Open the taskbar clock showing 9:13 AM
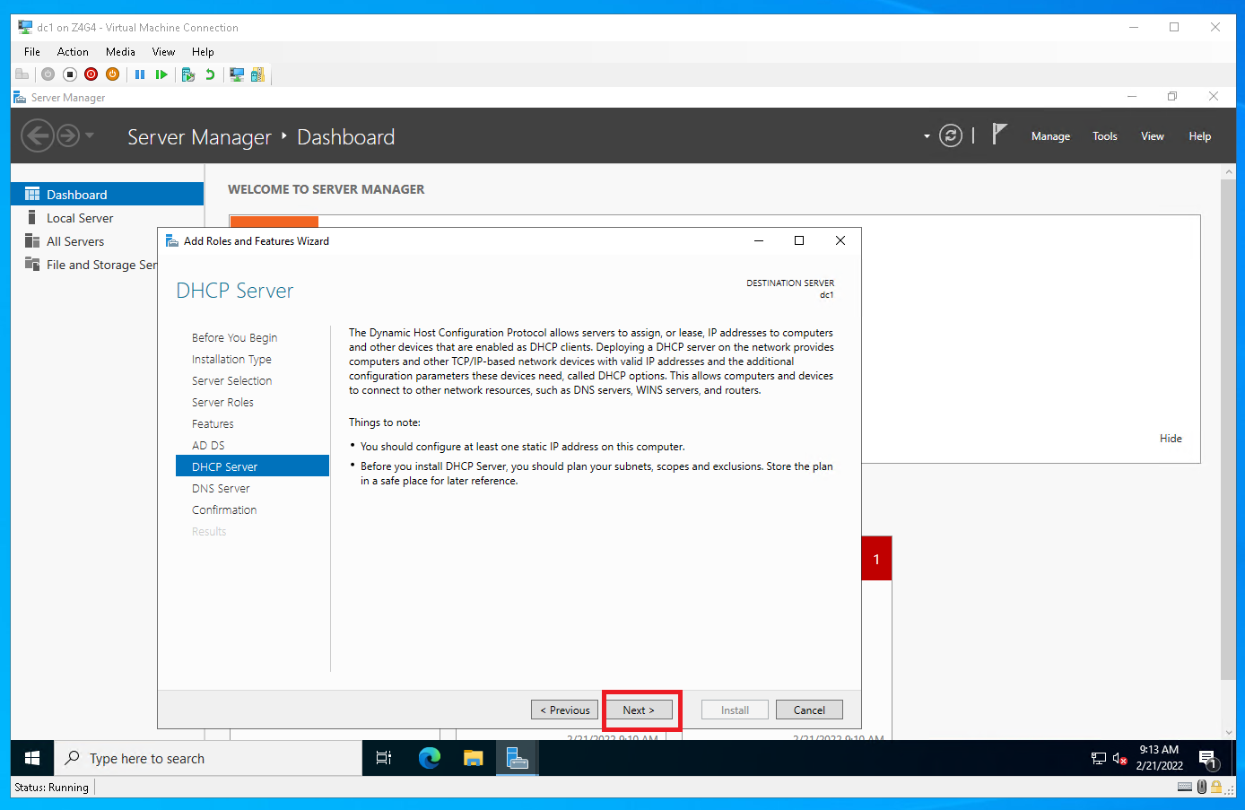The width and height of the screenshot is (1245, 810). pos(1159,758)
